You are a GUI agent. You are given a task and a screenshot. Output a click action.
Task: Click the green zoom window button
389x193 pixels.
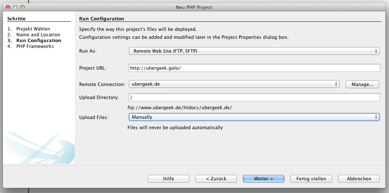(x=22, y=7)
